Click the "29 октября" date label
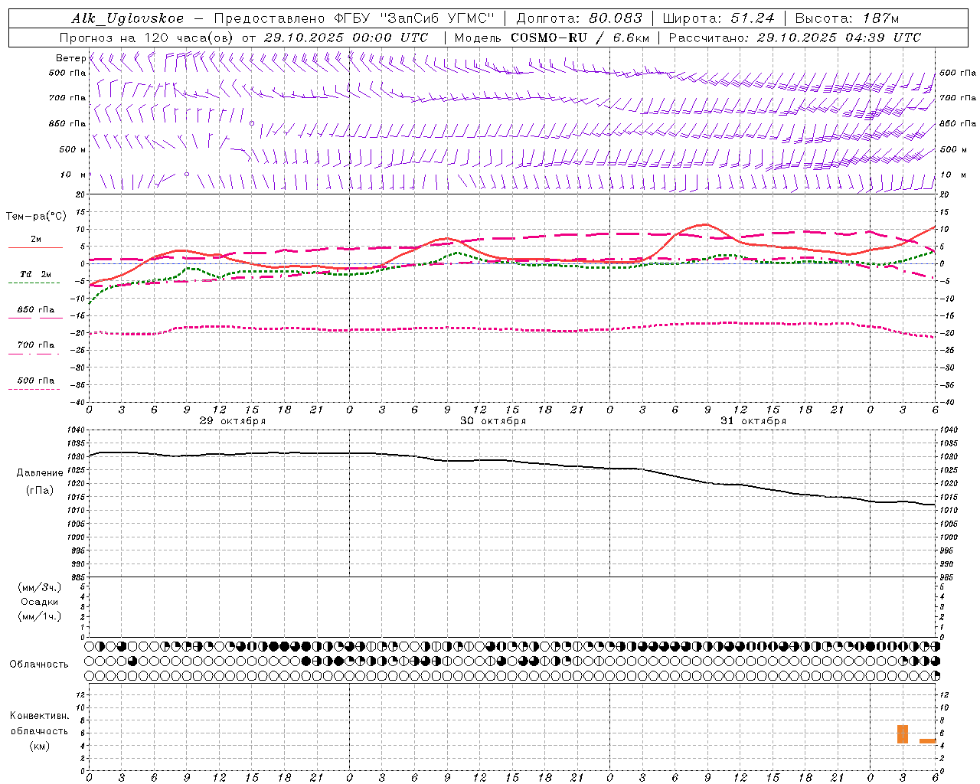 [x=233, y=421]
